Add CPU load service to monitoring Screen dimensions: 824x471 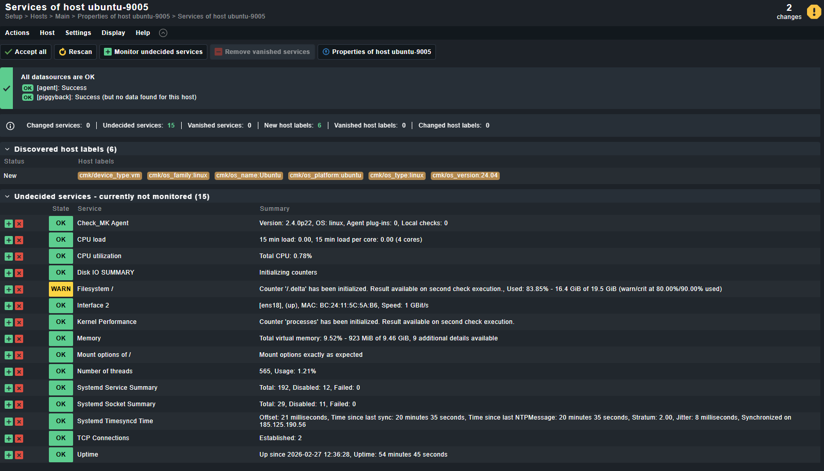(x=9, y=240)
